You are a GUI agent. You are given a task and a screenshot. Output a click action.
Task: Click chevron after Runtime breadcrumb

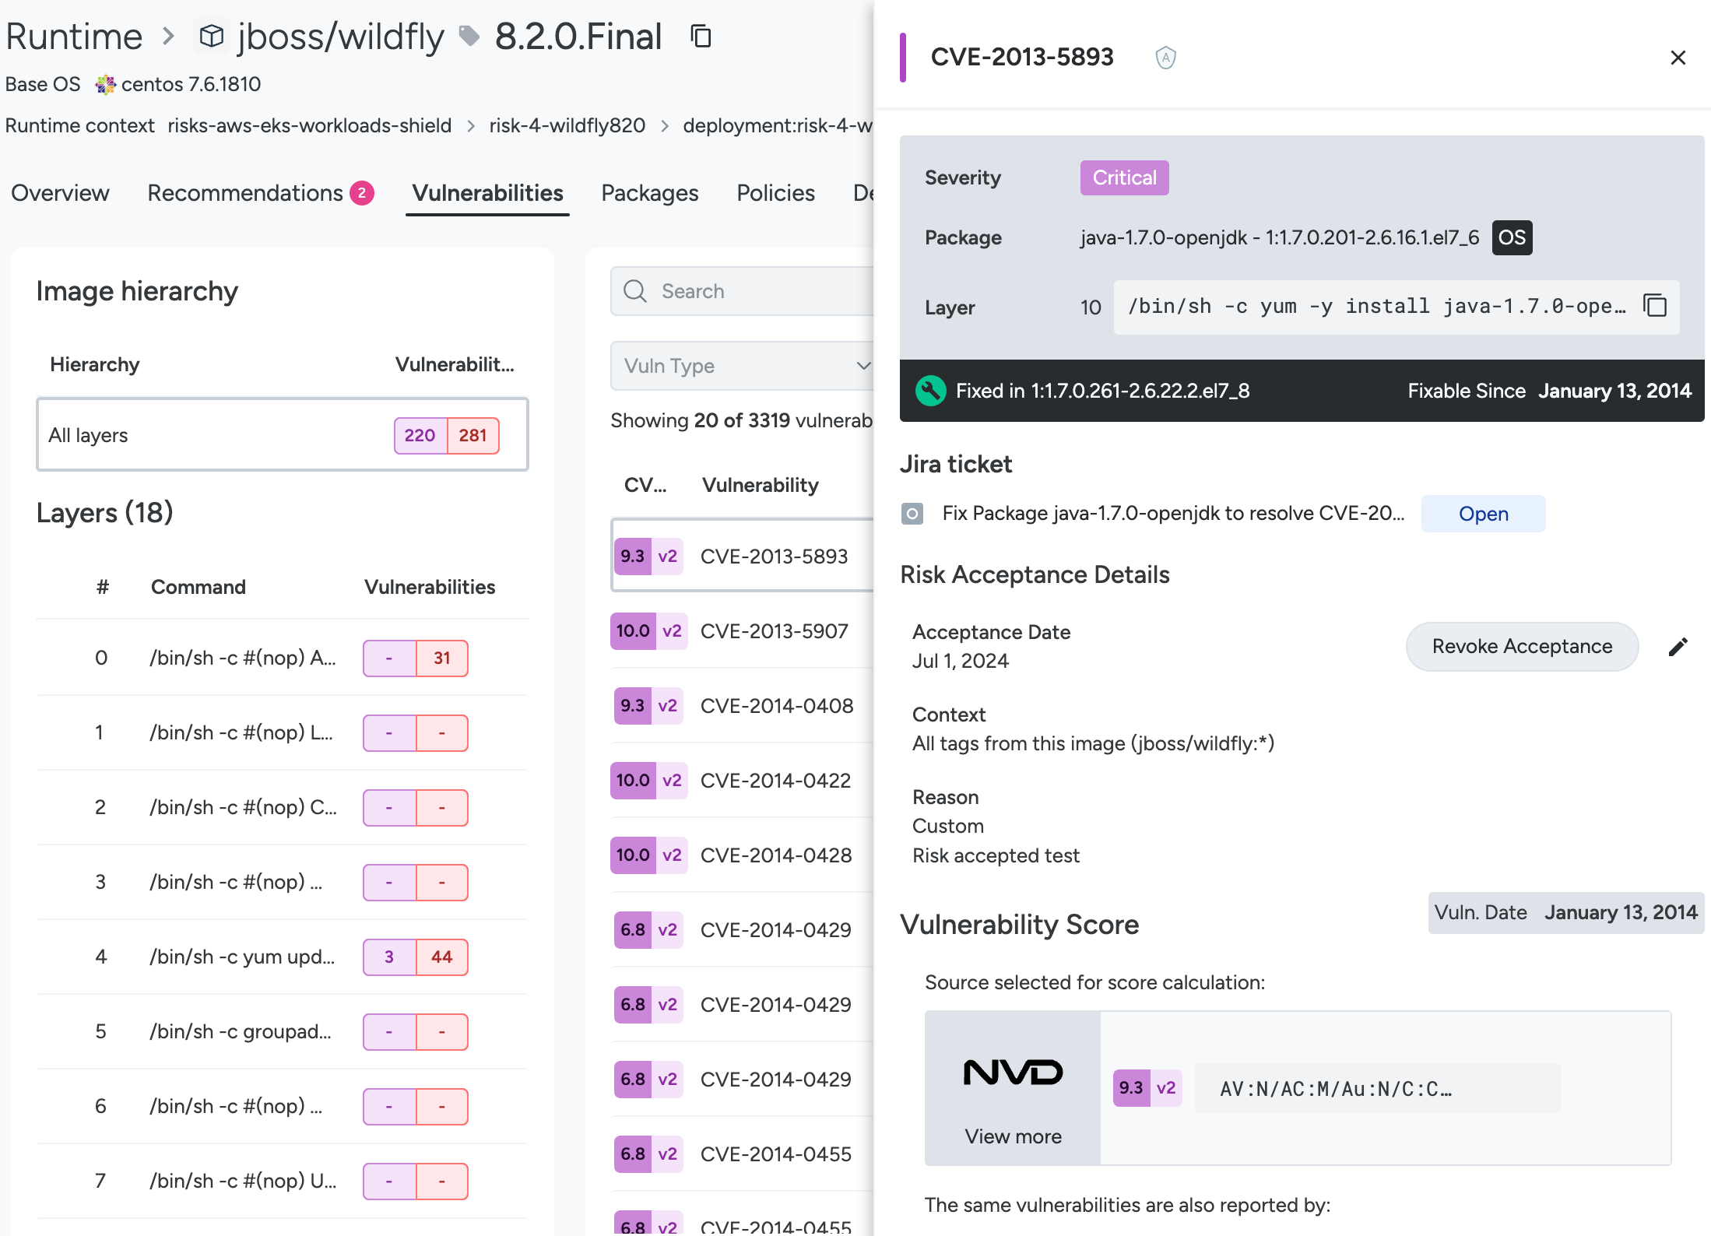(168, 37)
